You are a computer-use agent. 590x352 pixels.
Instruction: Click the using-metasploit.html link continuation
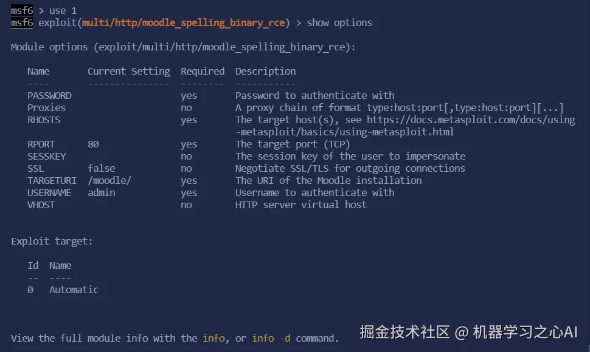345,132
